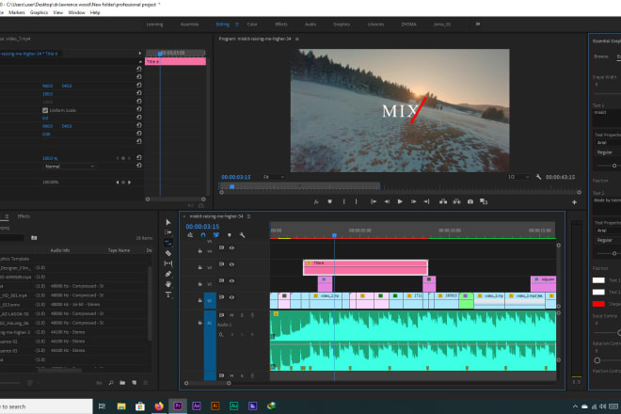Select the Slip tool
Viewport: 621px width, 414px height.
[168, 263]
